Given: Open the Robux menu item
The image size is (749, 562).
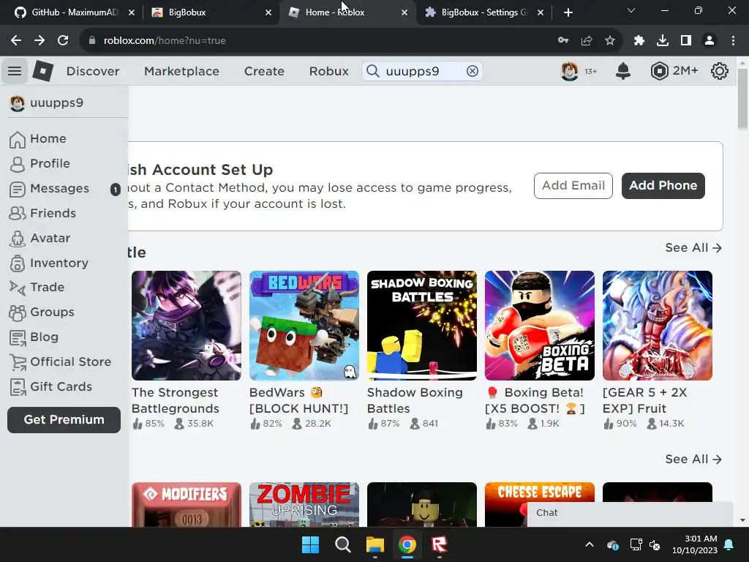Looking at the screenshot, I should (328, 71).
